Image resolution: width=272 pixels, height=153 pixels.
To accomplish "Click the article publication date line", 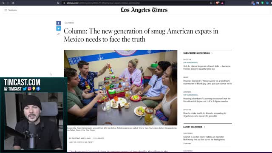I will tap(81, 142).
